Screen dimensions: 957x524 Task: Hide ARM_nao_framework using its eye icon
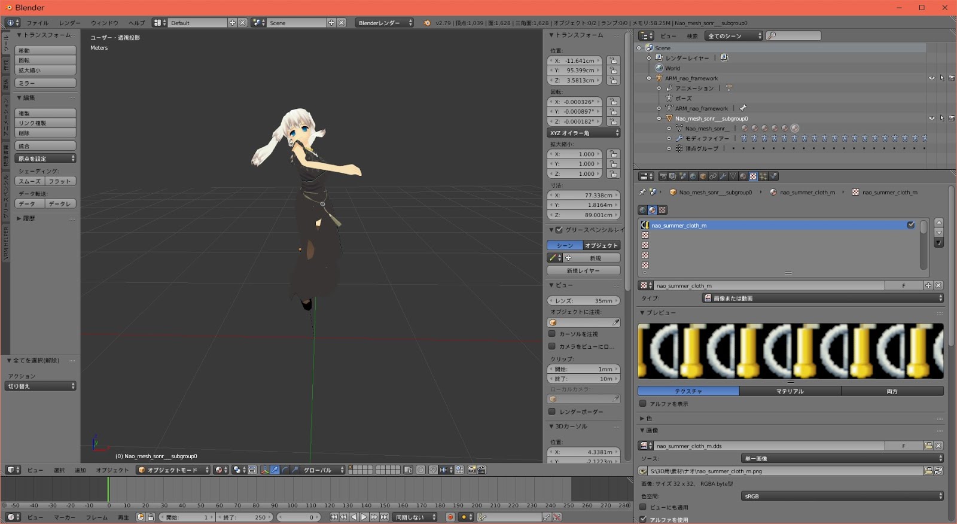click(931, 78)
